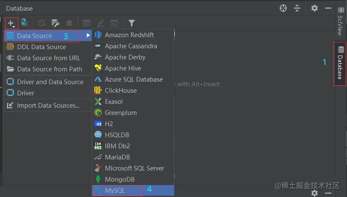Viewport: 347px width, 197px height.
Task: Select Azure SQL Database option
Action: tap(133, 79)
